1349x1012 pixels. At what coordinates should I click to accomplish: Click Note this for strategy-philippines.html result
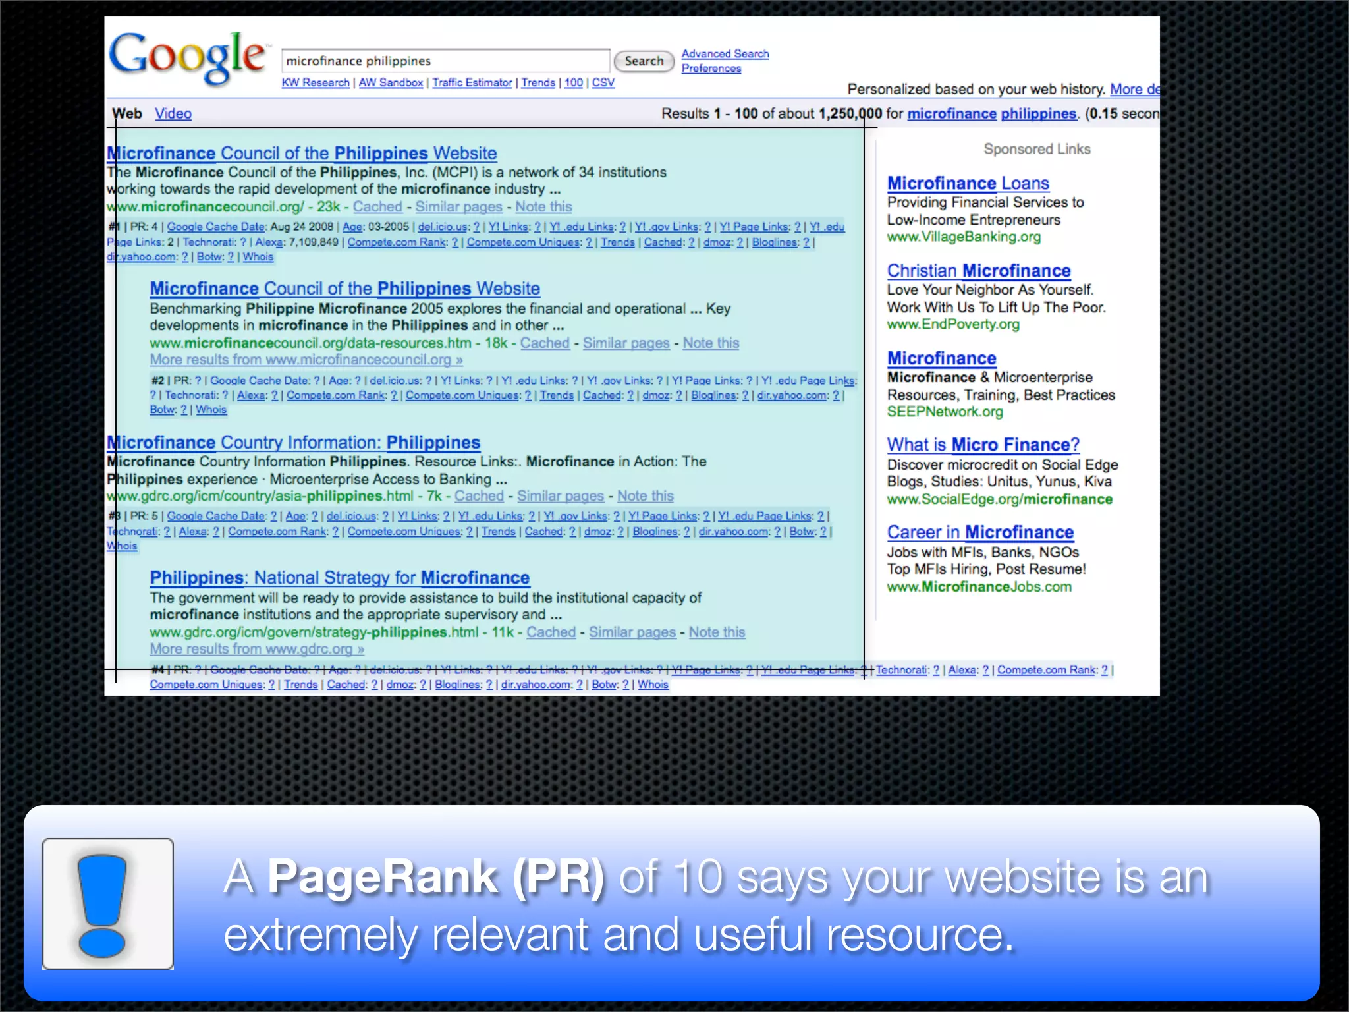pos(717,632)
